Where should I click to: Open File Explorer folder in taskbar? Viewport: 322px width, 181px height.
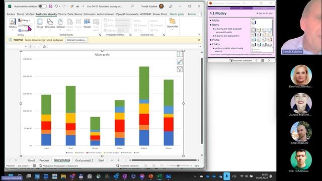63,176
